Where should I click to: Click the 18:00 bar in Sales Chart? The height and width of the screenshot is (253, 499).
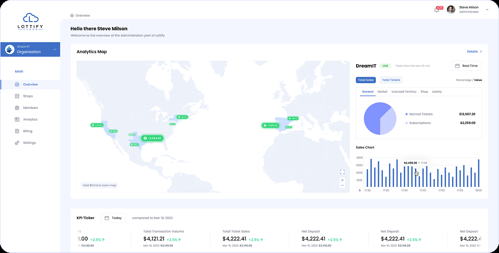click(x=479, y=173)
